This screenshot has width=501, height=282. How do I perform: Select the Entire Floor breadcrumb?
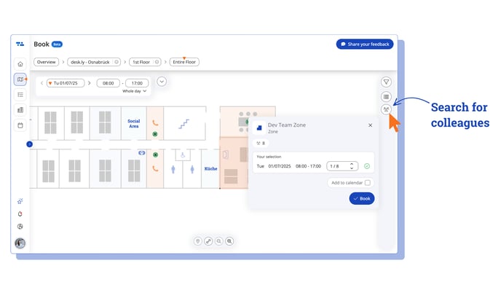pyautogui.click(x=184, y=62)
